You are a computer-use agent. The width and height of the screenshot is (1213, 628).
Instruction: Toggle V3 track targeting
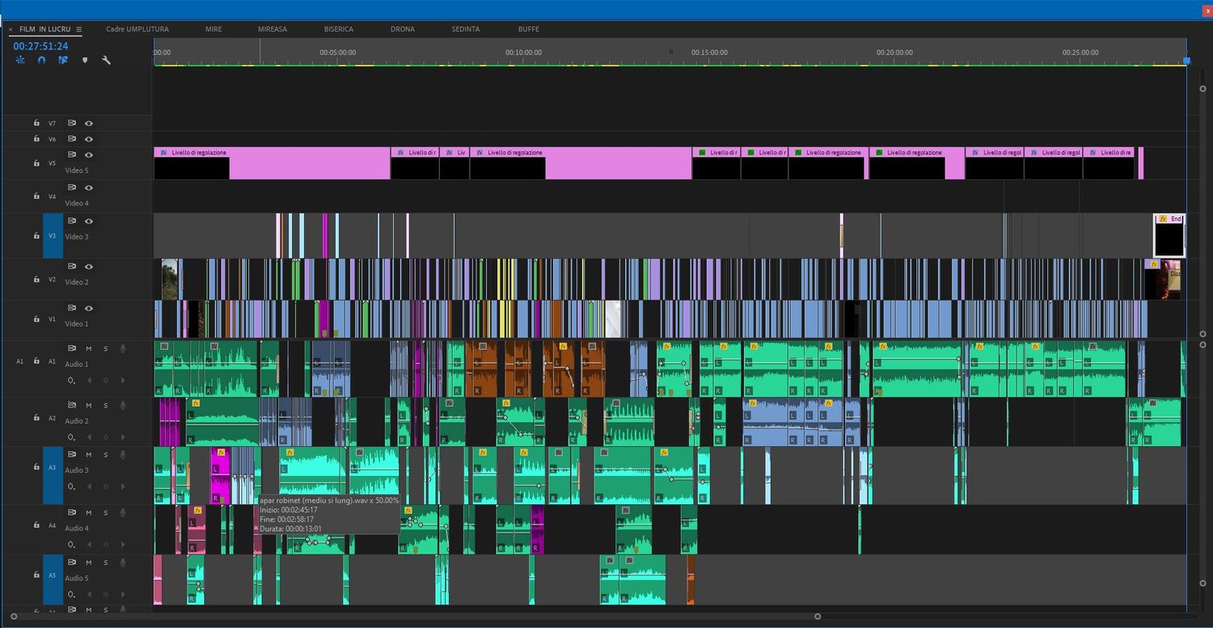tap(53, 235)
